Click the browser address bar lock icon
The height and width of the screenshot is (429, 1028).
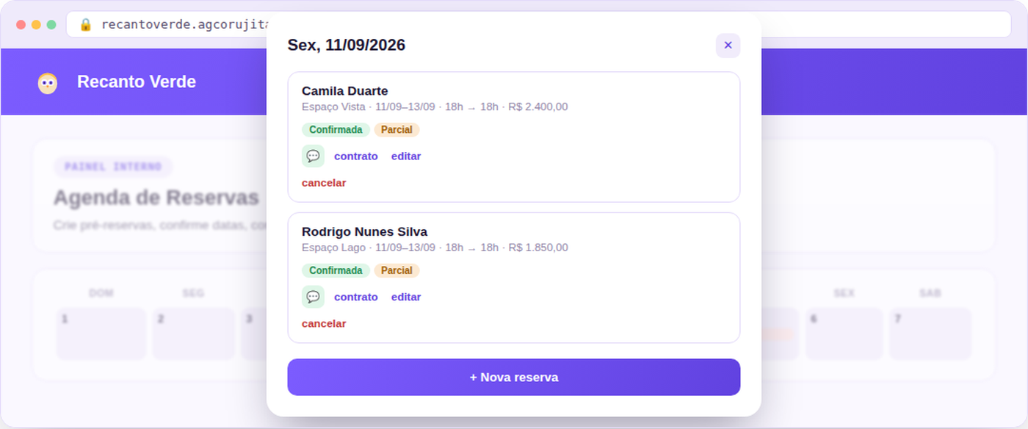coord(86,24)
